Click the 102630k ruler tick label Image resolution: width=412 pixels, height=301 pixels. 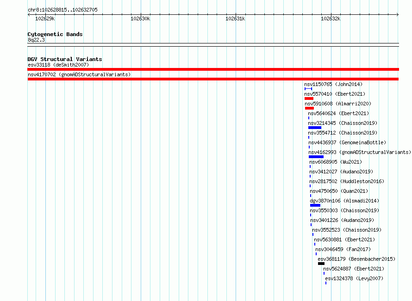tap(140, 18)
